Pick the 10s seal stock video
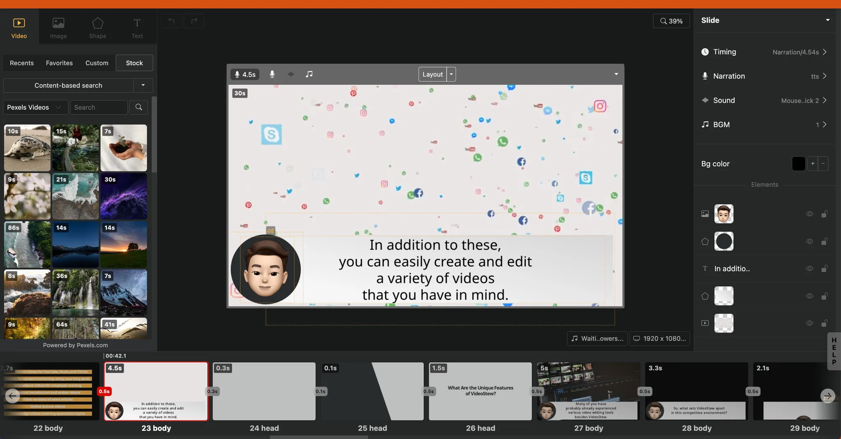Image resolution: width=841 pixels, height=439 pixels. (27, 148)
